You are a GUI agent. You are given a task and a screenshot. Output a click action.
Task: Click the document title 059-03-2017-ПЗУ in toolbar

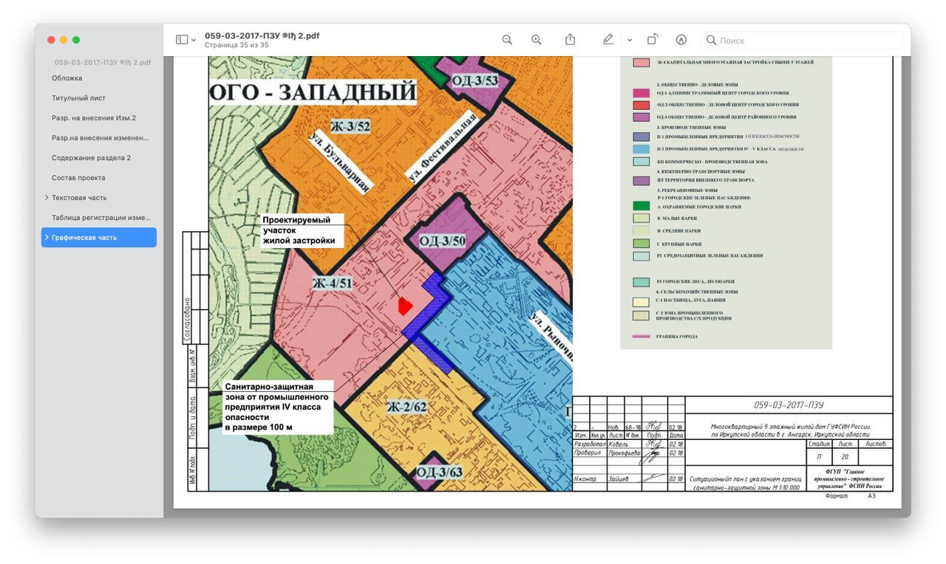point(262,35)
